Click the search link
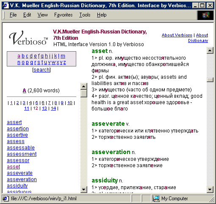The image size is (216, 204). point(42,70)
